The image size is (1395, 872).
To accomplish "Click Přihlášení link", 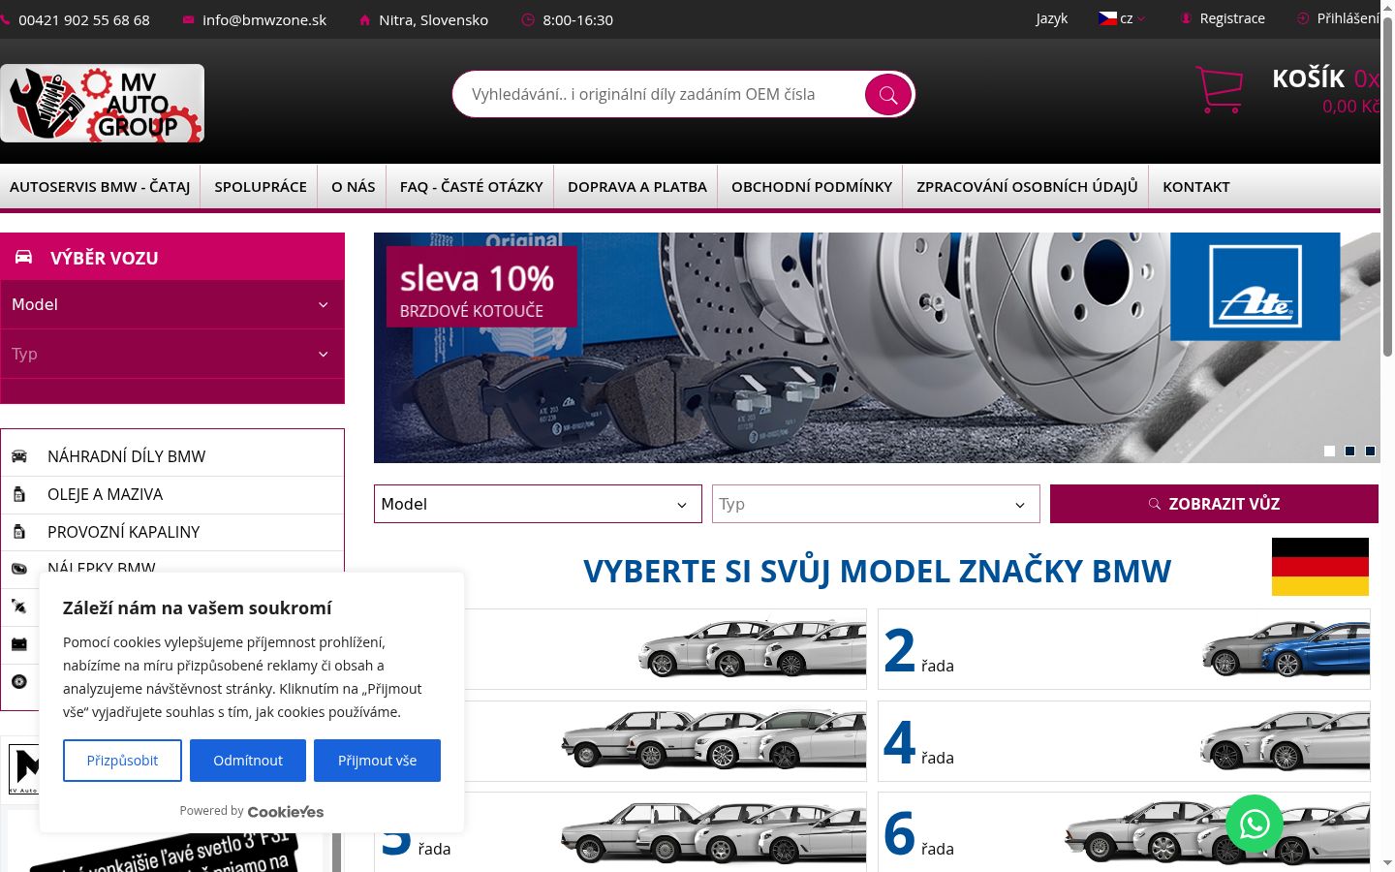I will [1348, 18].
